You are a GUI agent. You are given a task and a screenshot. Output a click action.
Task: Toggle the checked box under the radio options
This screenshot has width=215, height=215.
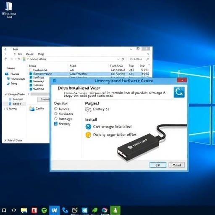[x=56, y=123]
